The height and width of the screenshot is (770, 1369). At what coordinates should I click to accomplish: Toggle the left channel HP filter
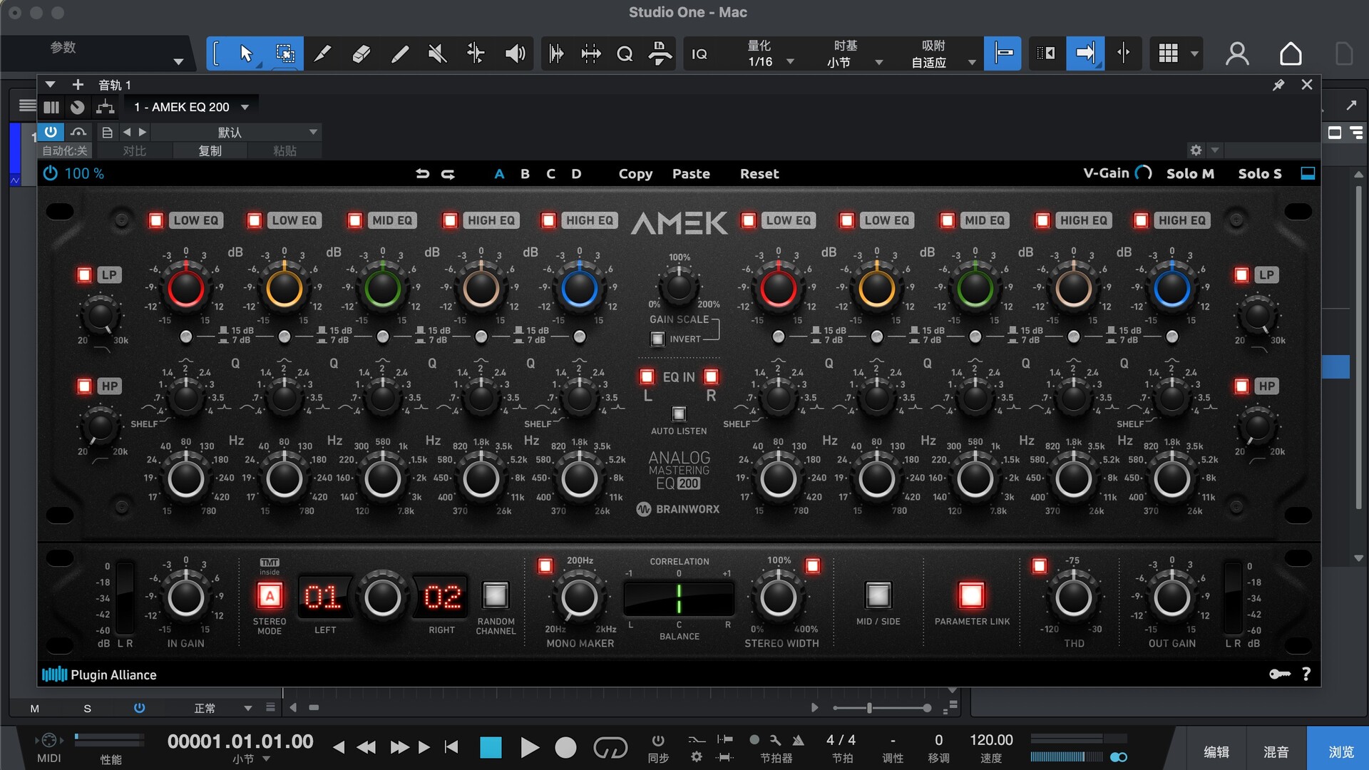pos(84,386)
